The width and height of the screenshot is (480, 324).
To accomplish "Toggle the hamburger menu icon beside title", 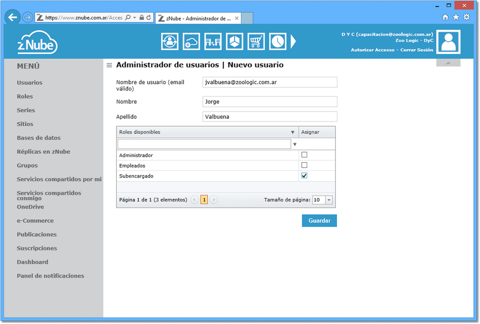I will 109,65.
